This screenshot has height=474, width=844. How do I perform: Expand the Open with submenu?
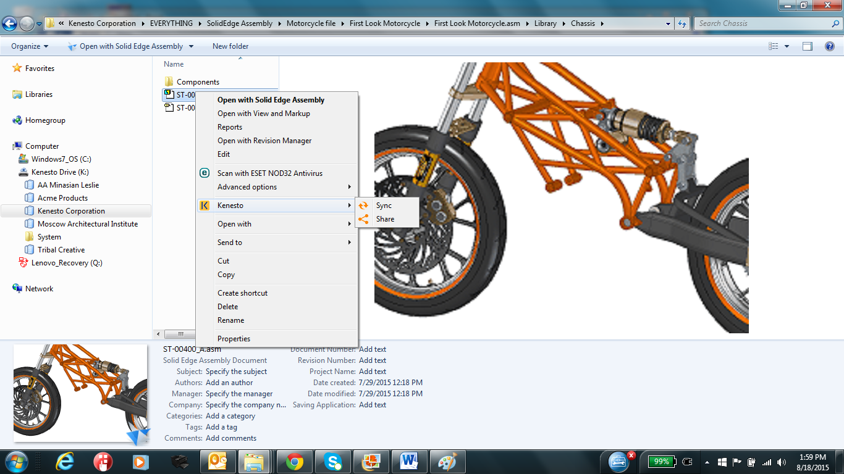coord(276,224)
